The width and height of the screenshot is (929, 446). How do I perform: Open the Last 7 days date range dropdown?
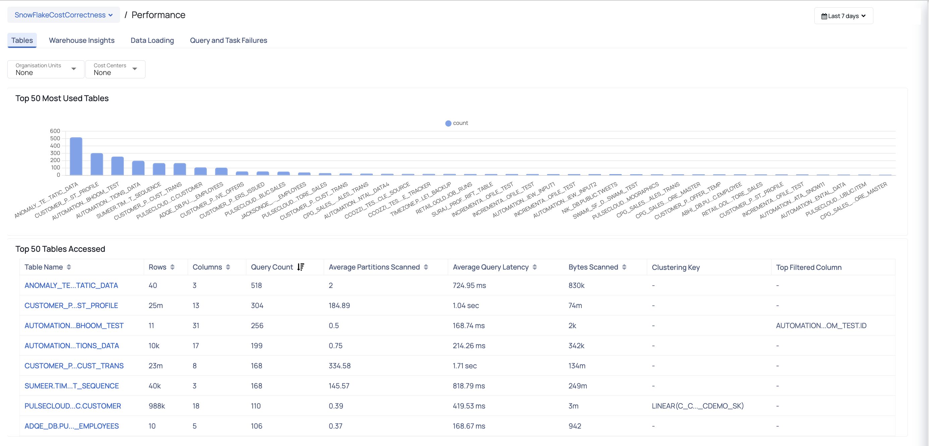click(x=844, y=16)
